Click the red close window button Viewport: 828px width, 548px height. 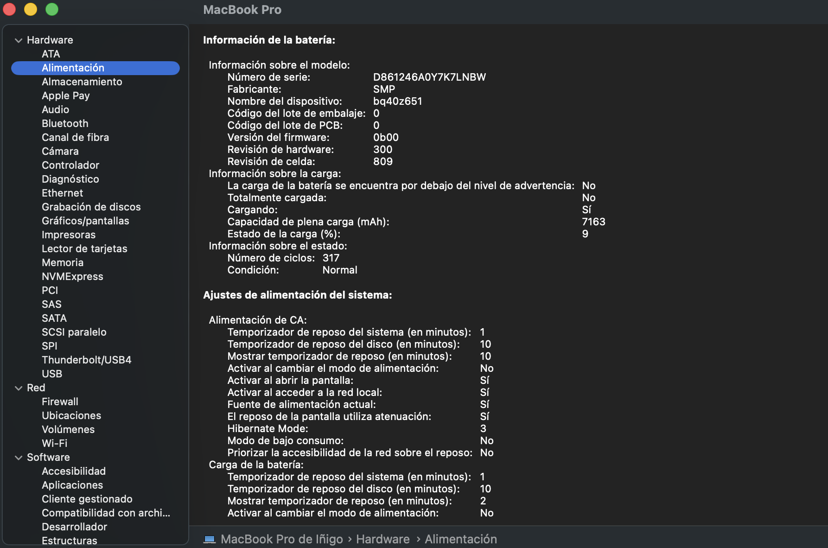pos(9,9)
